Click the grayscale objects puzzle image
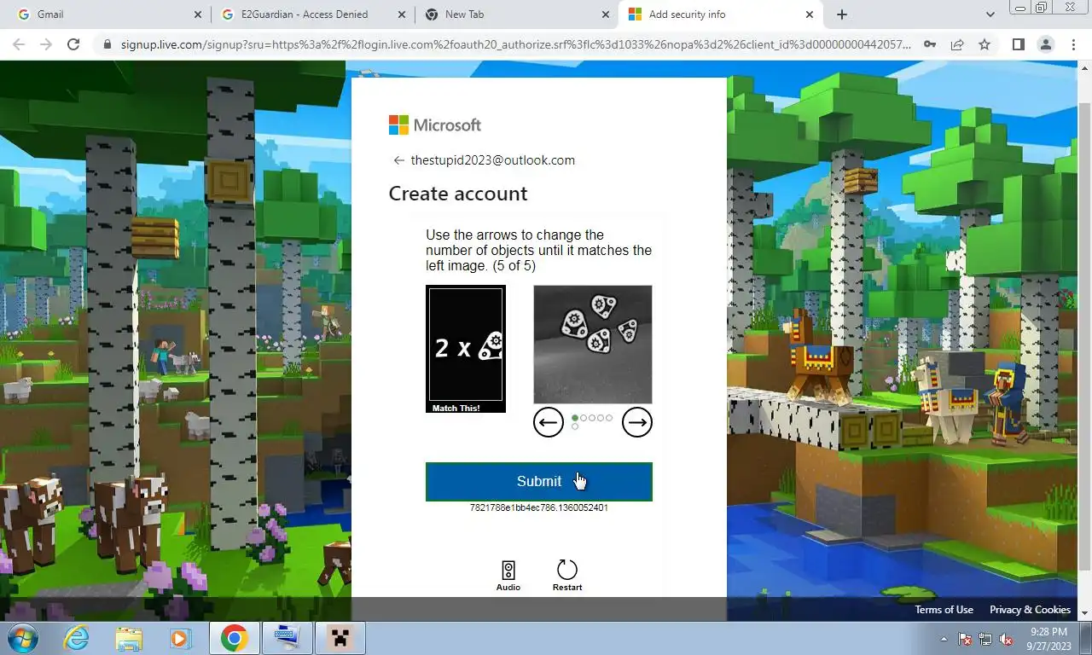 (x=593, y=345)
